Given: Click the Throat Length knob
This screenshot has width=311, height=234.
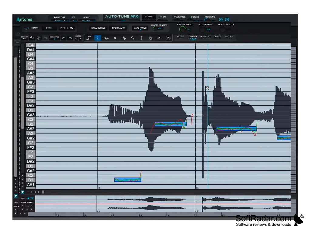Looking at the screenshot, I should click(222, 30).
